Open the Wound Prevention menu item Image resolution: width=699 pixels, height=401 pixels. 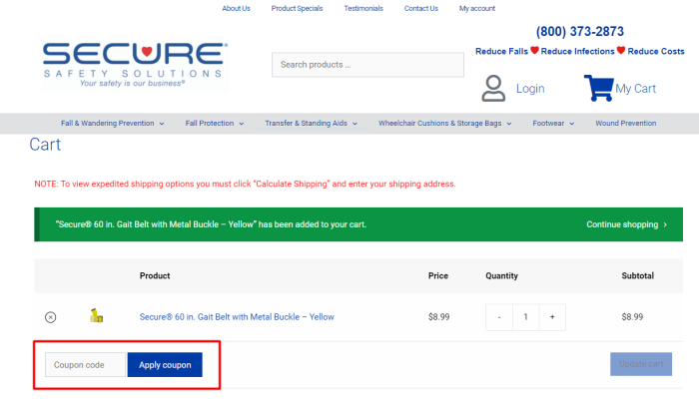[x=625, y=124]
